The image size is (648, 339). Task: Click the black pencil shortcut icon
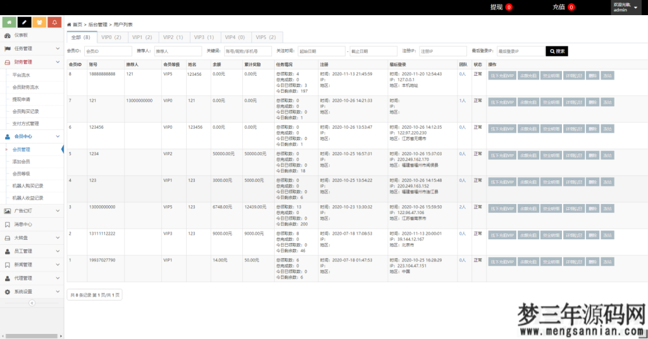[x=25, y=22]
